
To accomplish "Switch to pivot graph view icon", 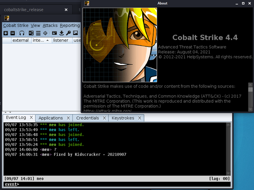I will [x=31, y=33].
